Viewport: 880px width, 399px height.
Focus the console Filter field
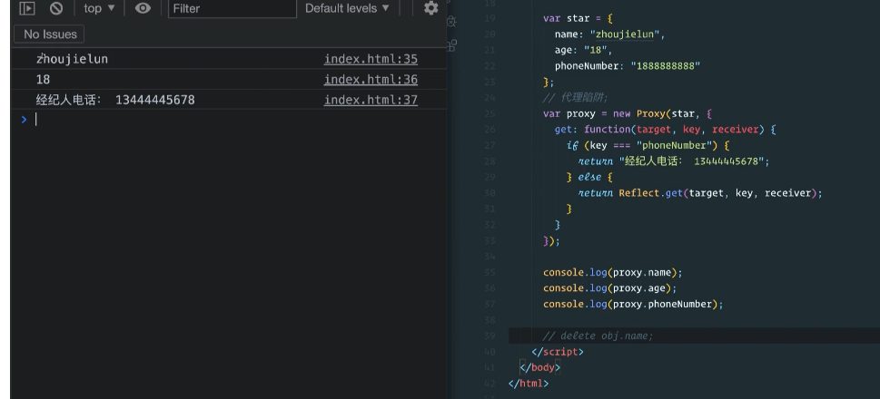[x=232, y=8]
